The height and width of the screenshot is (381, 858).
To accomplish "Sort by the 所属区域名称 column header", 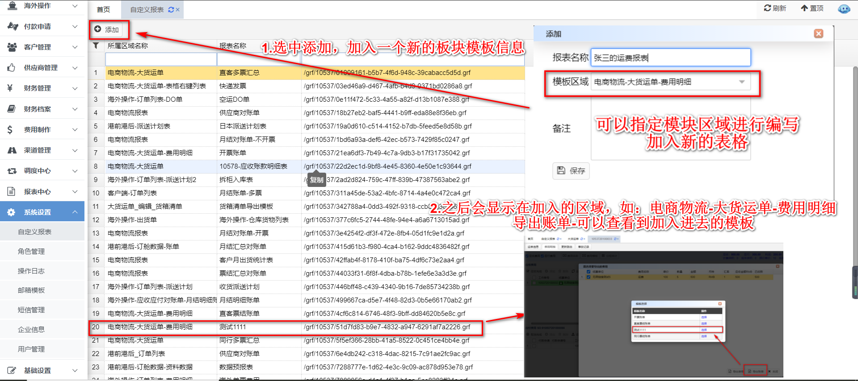I will coord(128,46).
